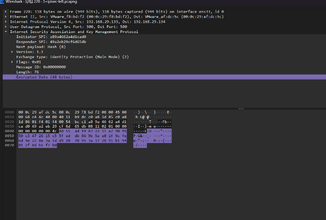Click the Ethernet II source and destination text

pyautogui.click(x=117, y=17)
